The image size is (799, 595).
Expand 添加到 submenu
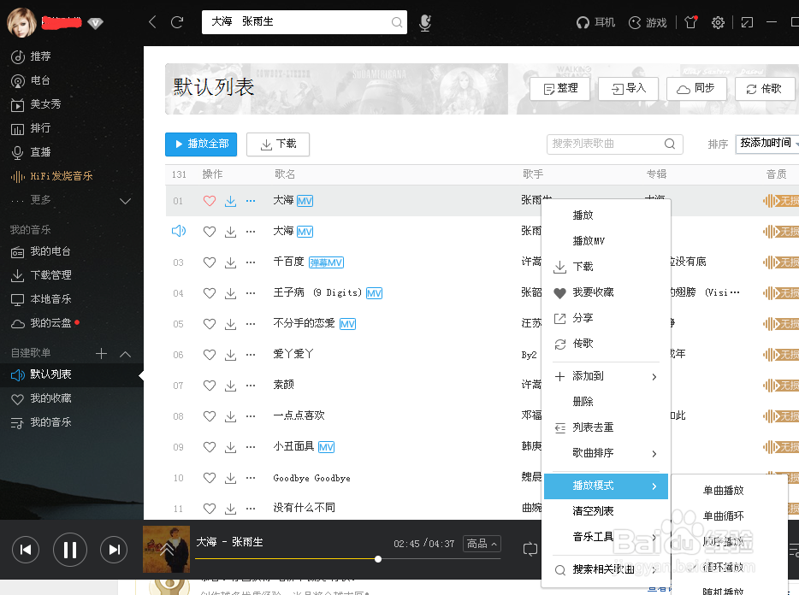606,376
